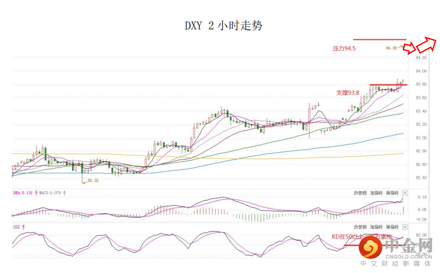Viewport: 440px width, 273px height.
Task: Select the MACD:0.079 readout
Action: coord(50,193)
